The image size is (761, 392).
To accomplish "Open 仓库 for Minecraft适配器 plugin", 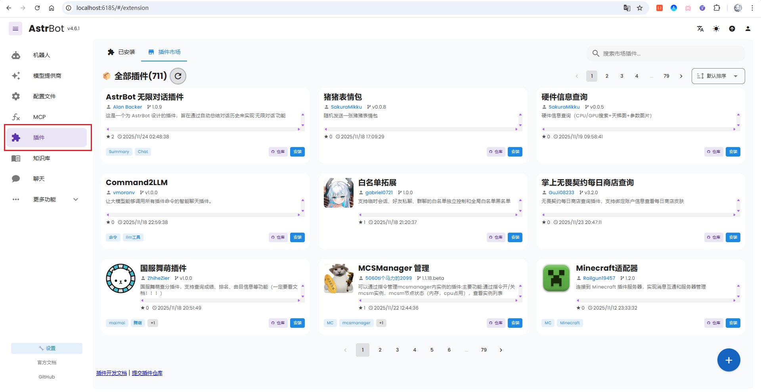I will click(x=713, y=323).
